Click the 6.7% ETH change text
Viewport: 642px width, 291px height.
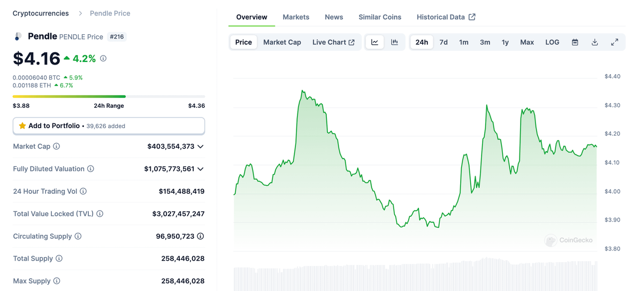(66, 85)
